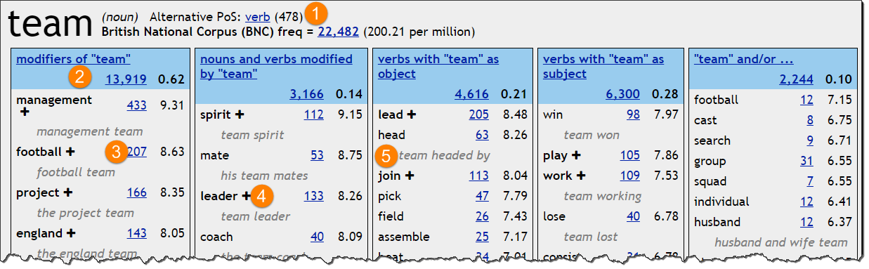Expand the plus next to 'management'
Viewport: 869px width, 269px height.
25,112
